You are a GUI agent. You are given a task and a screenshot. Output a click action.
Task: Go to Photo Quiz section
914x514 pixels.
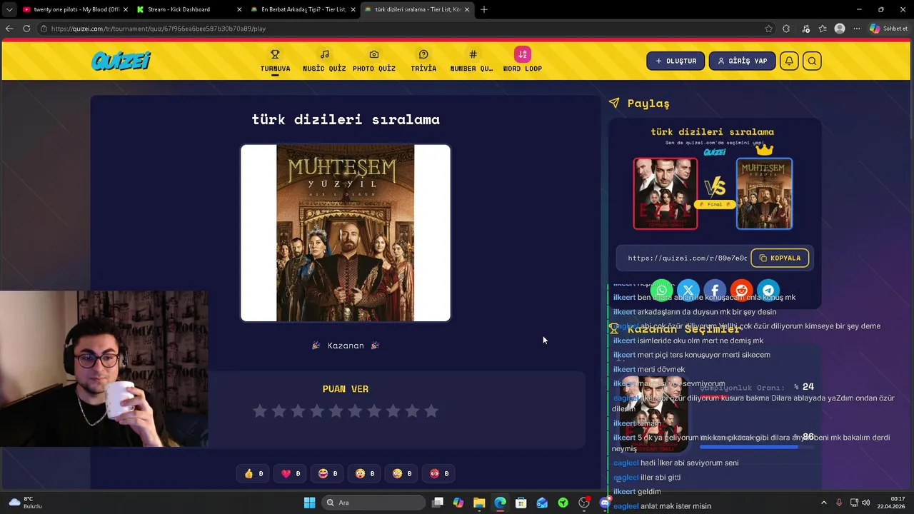click(x=374, y=61)
